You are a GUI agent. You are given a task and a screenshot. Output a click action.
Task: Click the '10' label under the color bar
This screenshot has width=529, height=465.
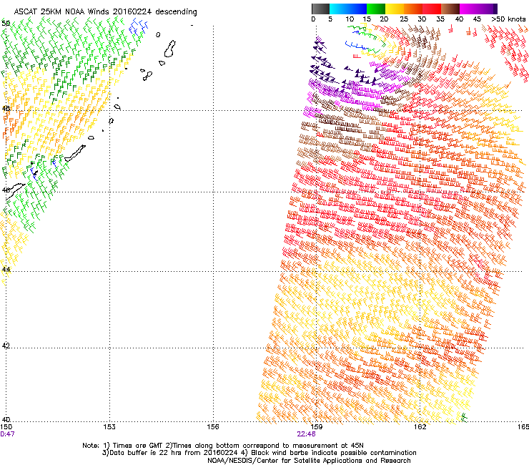(350, 19)
